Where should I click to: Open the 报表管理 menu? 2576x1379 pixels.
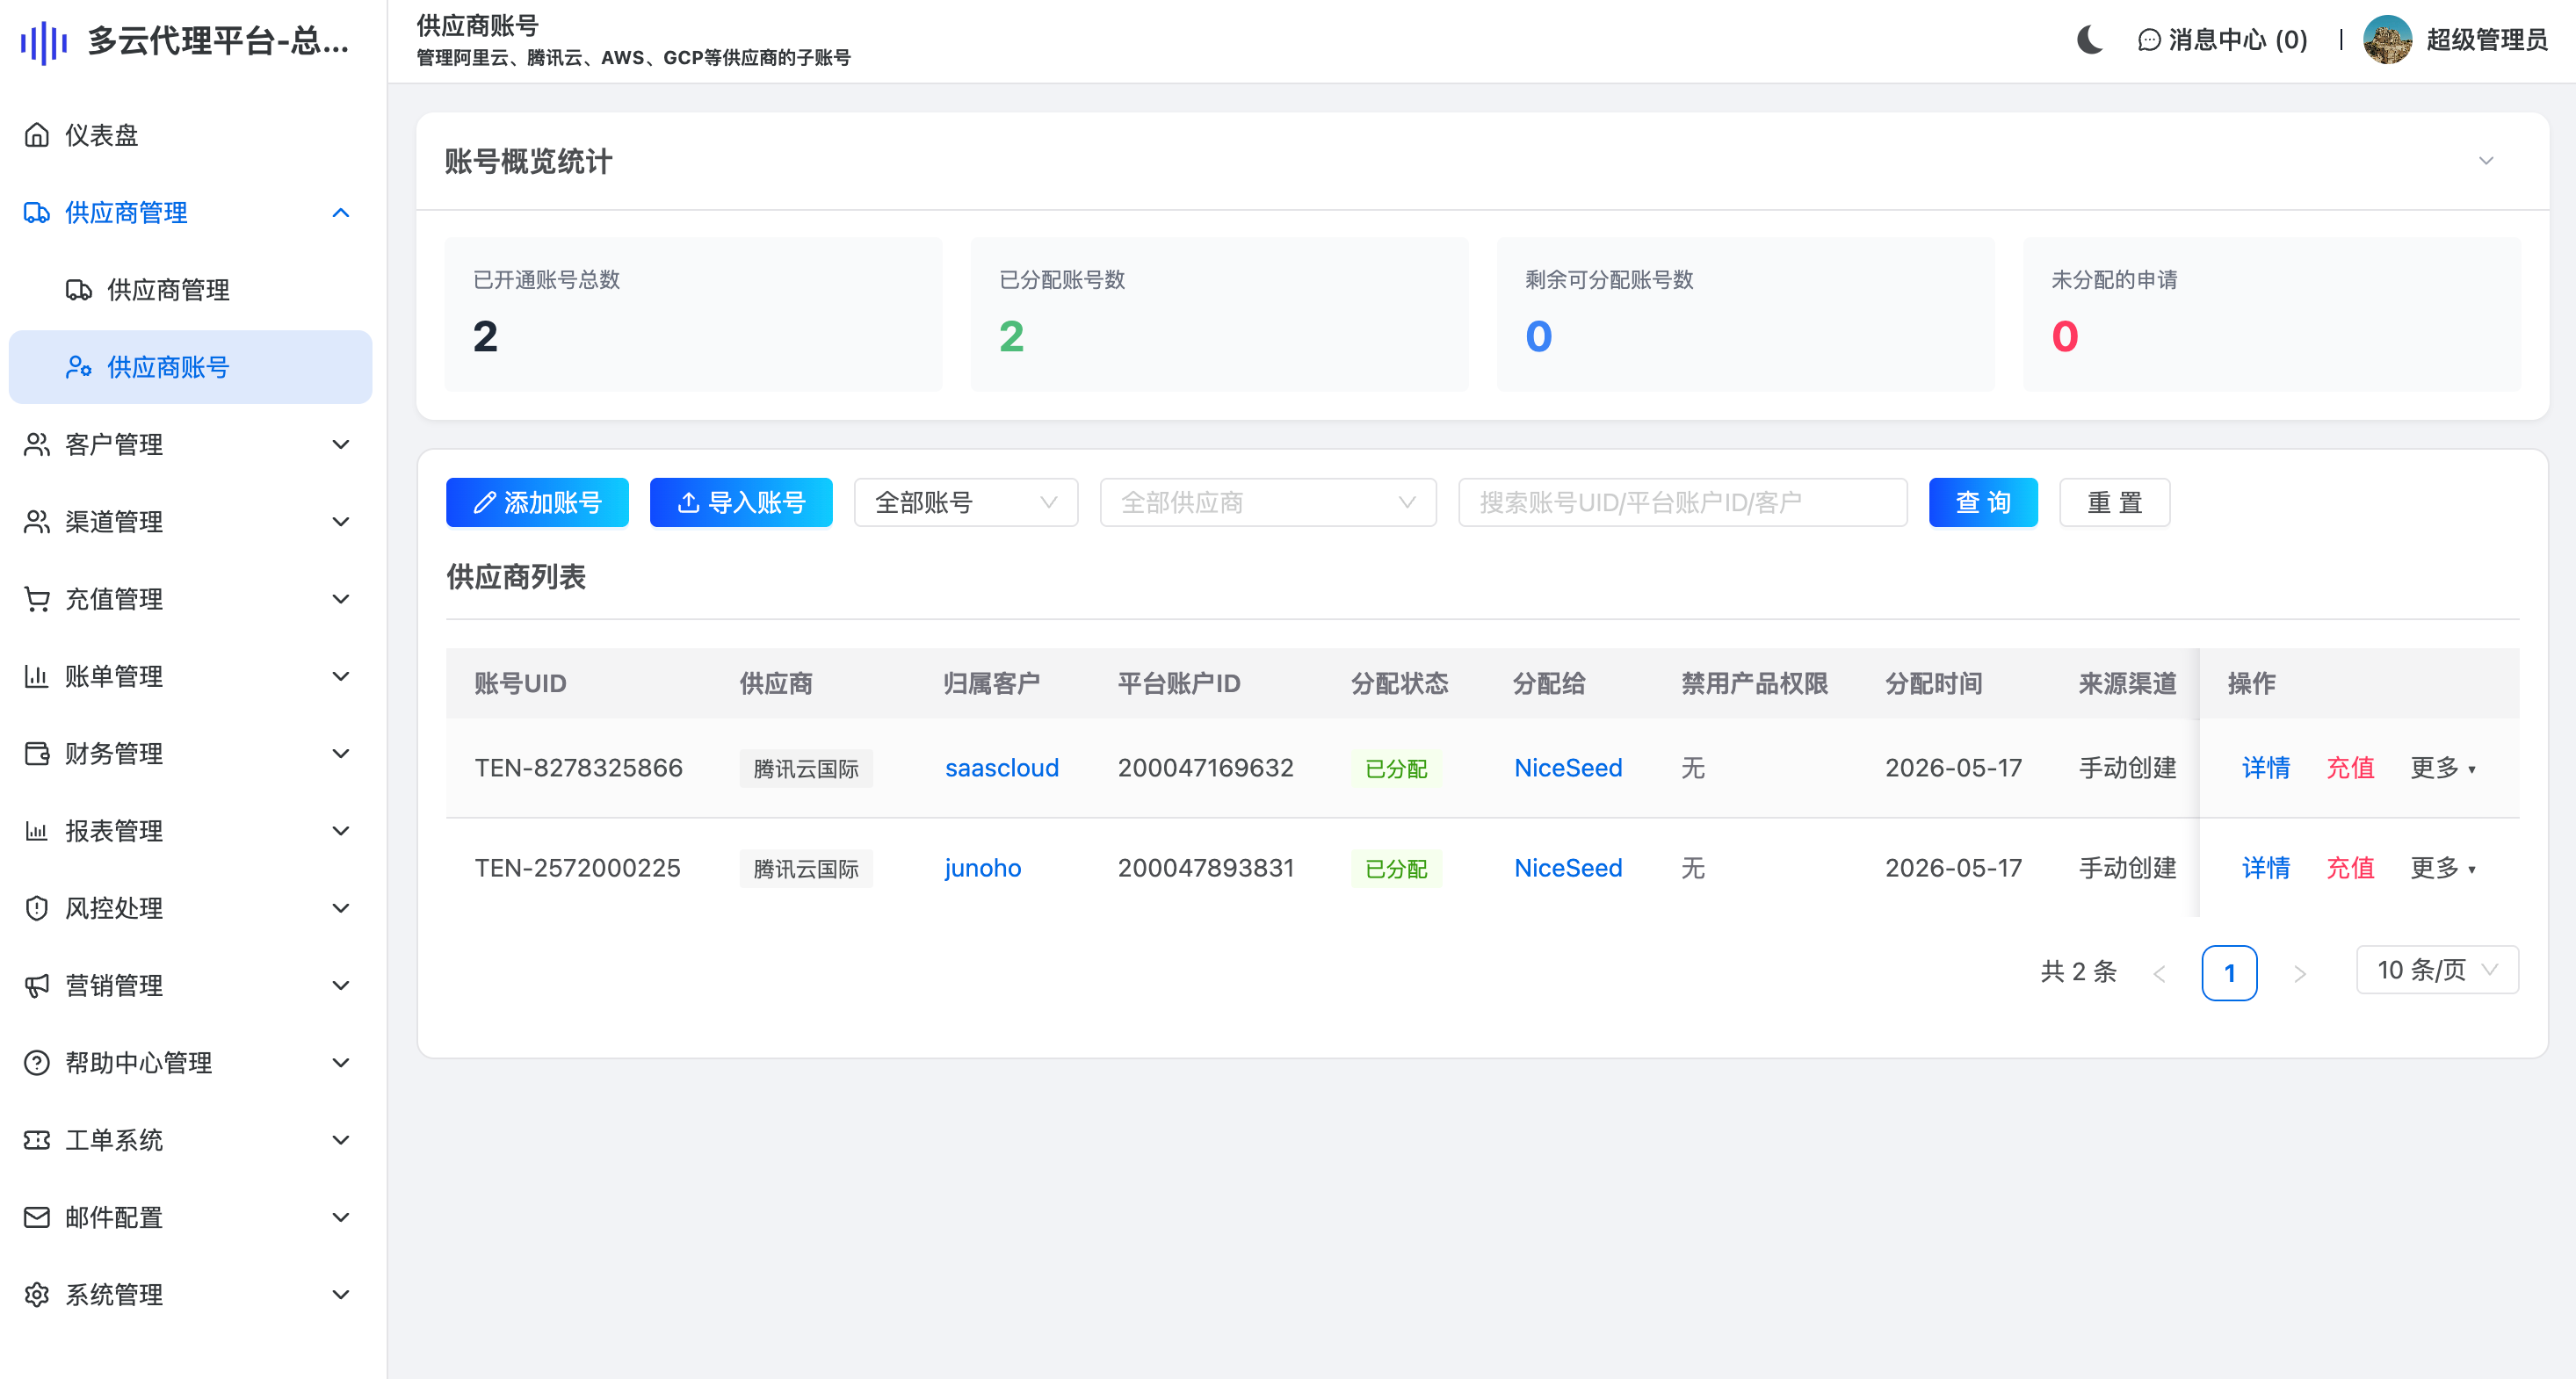(190, 830)
